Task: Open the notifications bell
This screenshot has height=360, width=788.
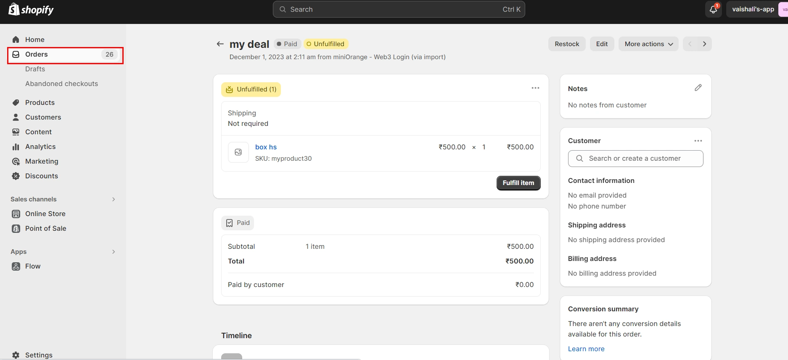Action: tap(713, 9)
